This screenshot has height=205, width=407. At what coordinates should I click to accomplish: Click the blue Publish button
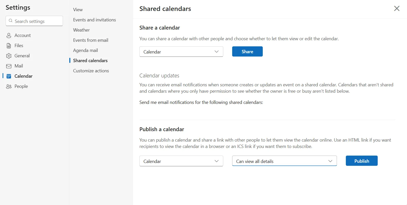(x=362, y=161)
